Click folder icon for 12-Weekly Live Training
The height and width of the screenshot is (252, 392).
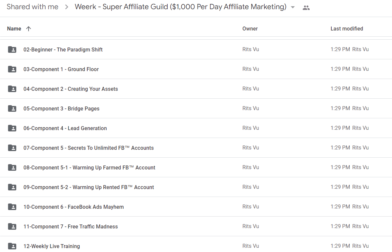click(12, 246)
